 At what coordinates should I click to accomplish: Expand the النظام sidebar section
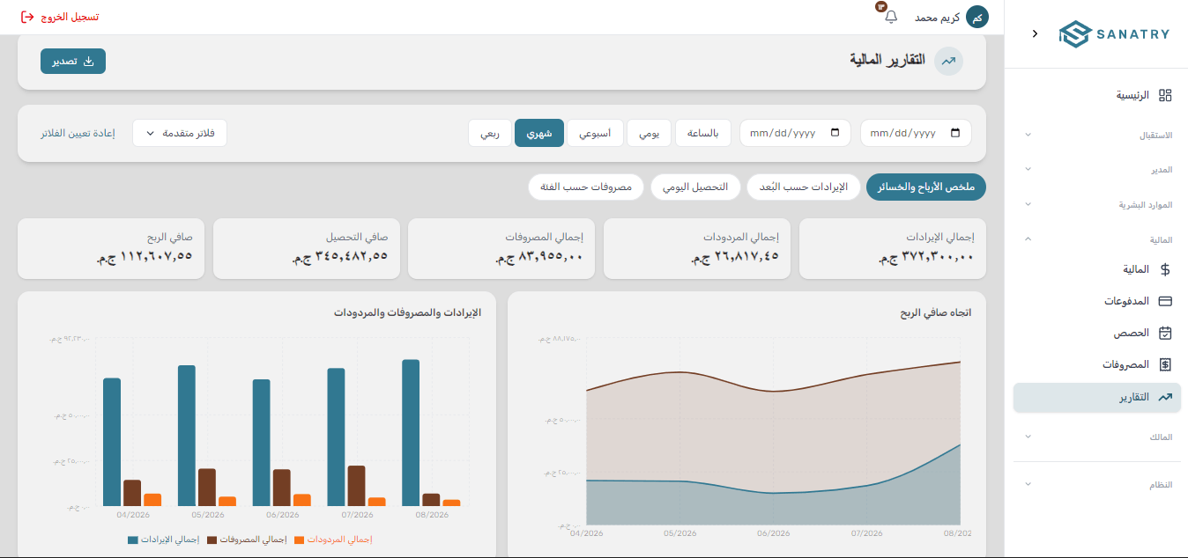[x=1096, y=485]
